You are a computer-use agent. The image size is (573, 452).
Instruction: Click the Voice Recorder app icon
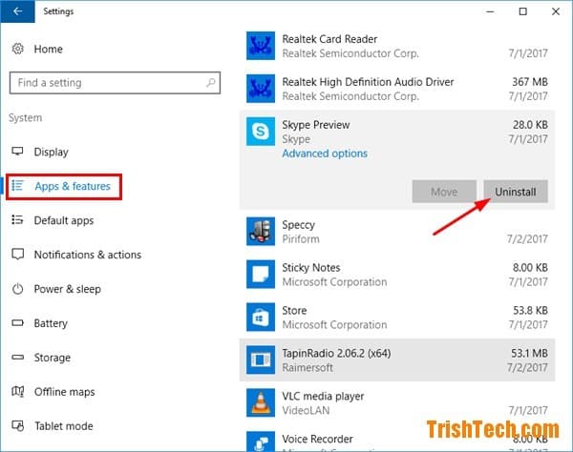[261, 442]
